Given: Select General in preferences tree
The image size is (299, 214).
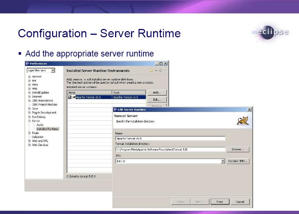Looking at the screenshot, I should (x=37, y=77).
